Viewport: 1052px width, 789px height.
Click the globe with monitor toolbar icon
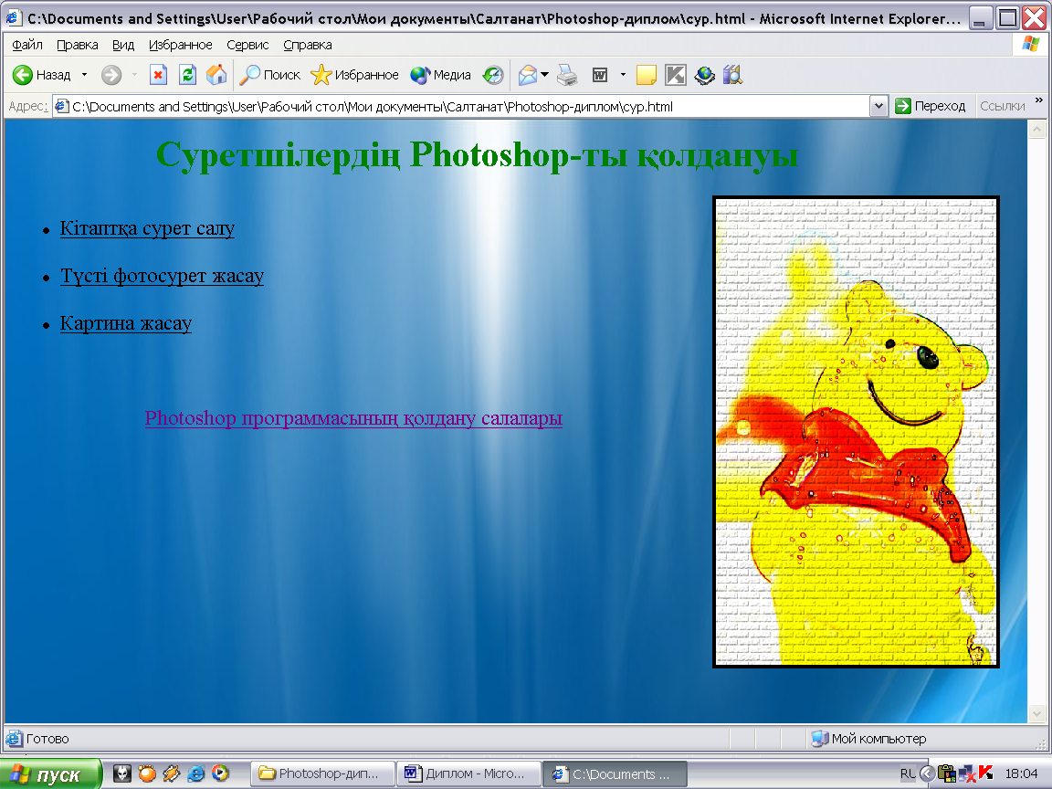pyautogui.click(x=704, y=75)
